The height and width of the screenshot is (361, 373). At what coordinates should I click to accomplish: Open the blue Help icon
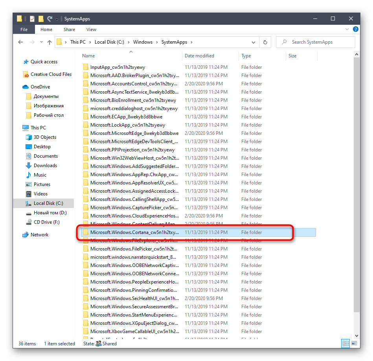[x=356, y=29]
